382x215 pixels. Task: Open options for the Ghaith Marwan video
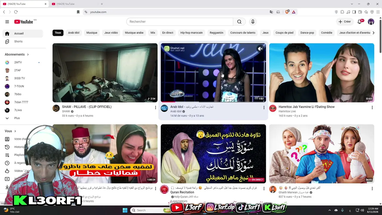pyautogui.click(x=372, y=188)
